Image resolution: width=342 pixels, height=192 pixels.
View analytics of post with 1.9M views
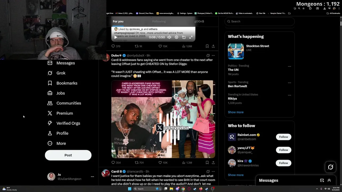tap(187, 46)
